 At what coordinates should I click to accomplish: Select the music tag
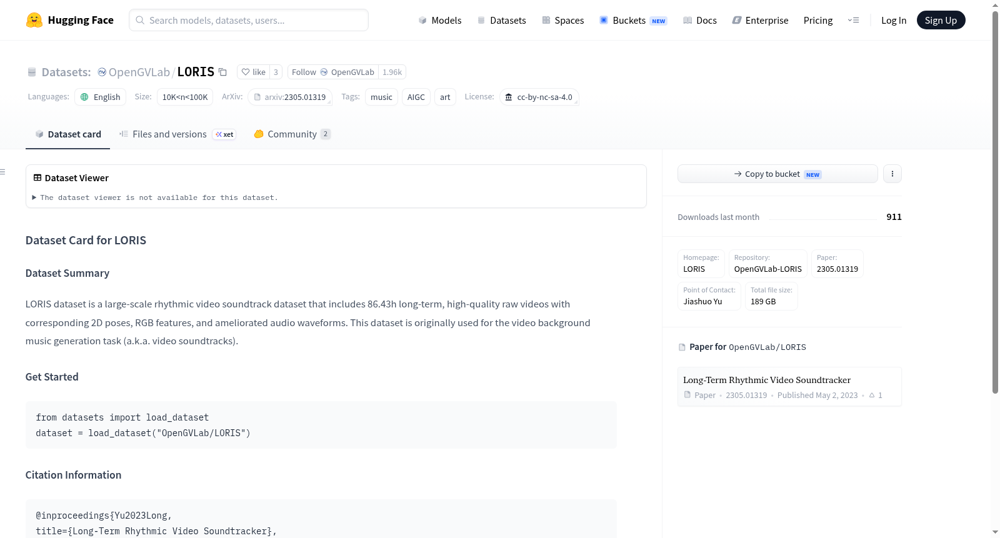(381, 97)
